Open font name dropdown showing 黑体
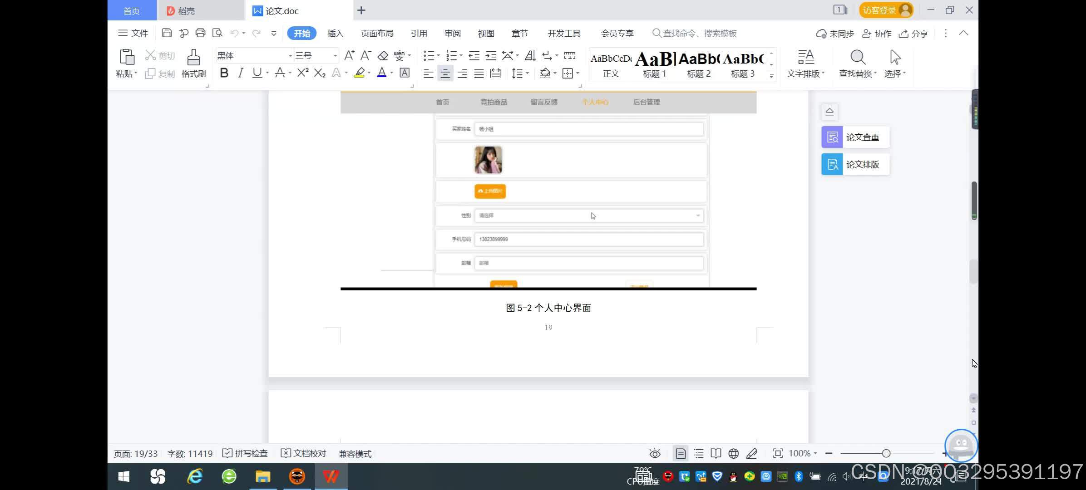The width and height of the screenshot is (1086, 490). 290,55
